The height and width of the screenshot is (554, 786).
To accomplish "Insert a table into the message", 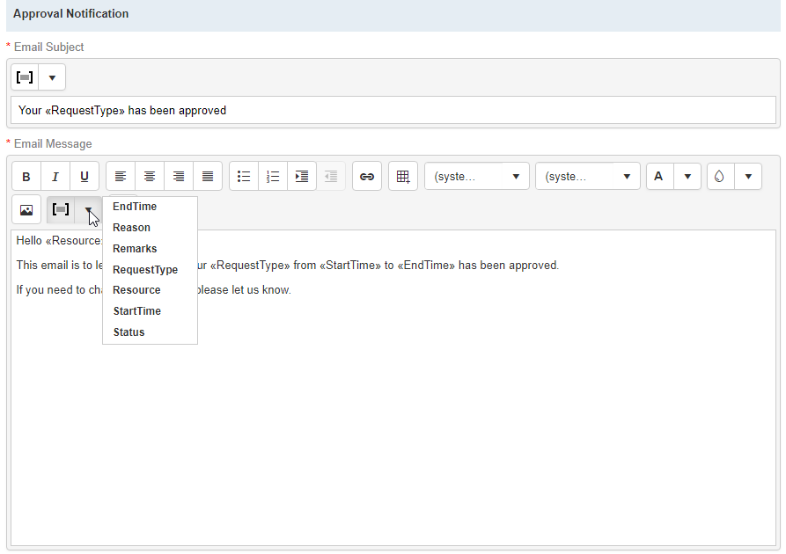I will (402, 176).
